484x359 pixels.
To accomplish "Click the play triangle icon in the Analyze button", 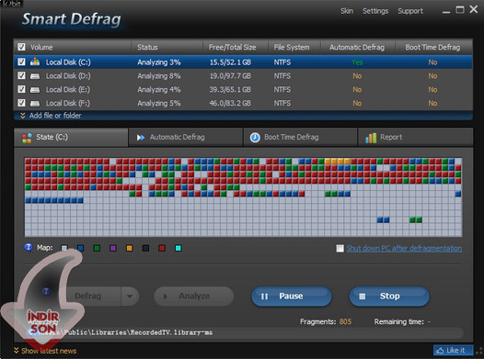I will [x=165, y=297].
